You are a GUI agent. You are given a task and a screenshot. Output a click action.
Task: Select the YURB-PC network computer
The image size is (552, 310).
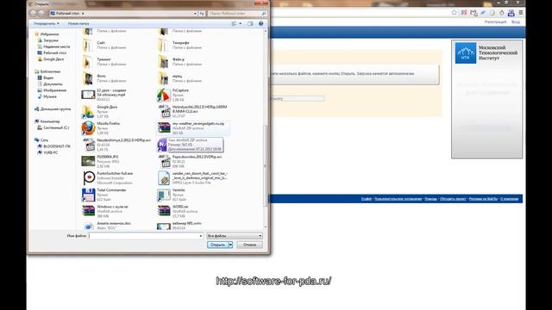pyautogui.click(x=47, y=152)
